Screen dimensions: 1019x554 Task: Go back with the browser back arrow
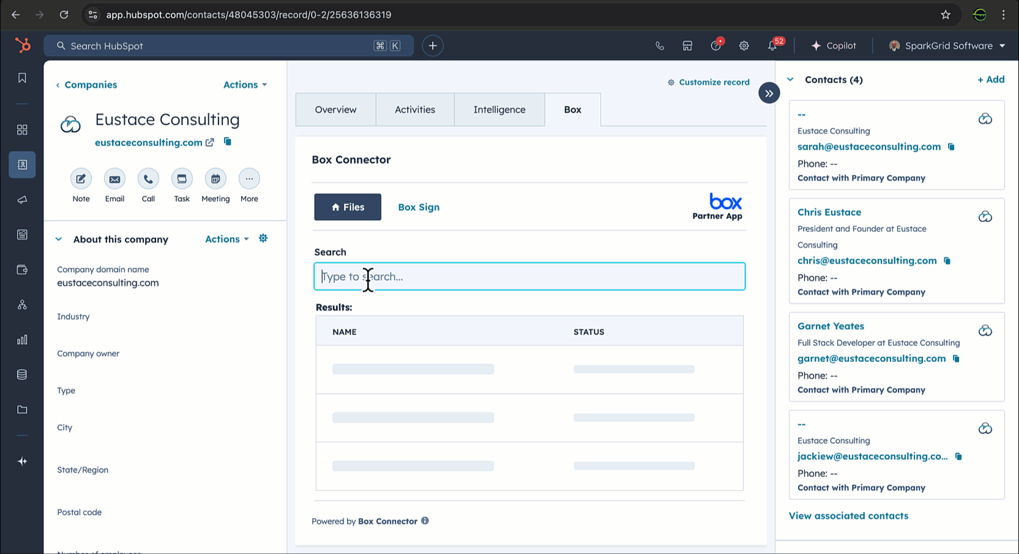click(16, 15)
